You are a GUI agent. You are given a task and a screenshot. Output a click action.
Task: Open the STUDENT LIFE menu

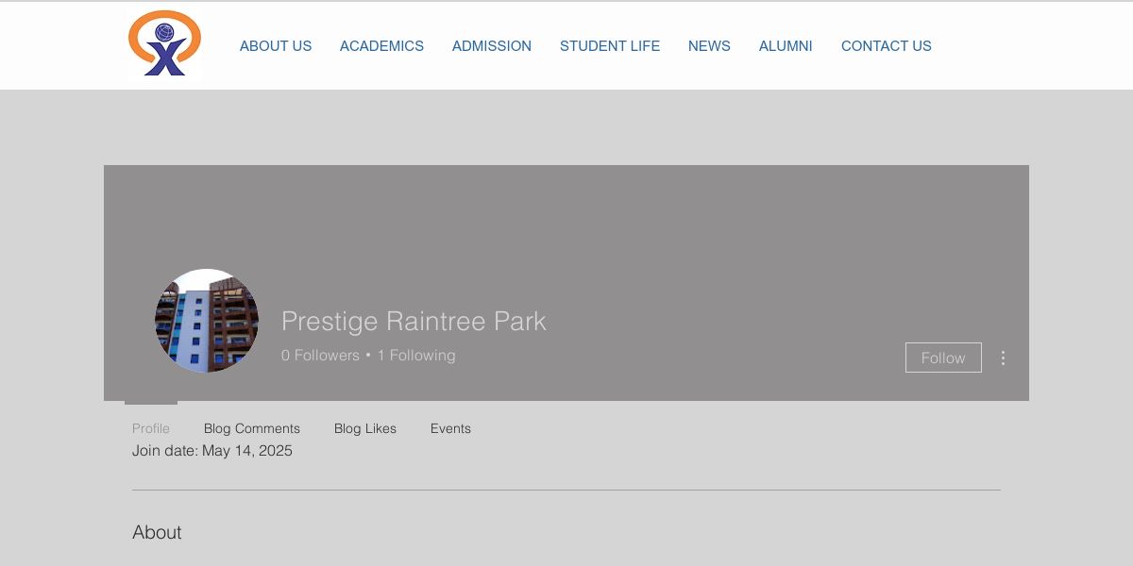610,46
